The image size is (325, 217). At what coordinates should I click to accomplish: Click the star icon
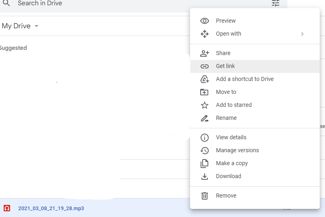click(205, 105)
